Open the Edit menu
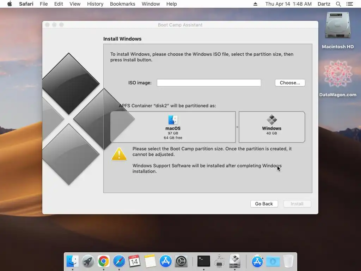The width and height of the screenshot is (361, 271). pyautogui.click(x=59, y=4)
